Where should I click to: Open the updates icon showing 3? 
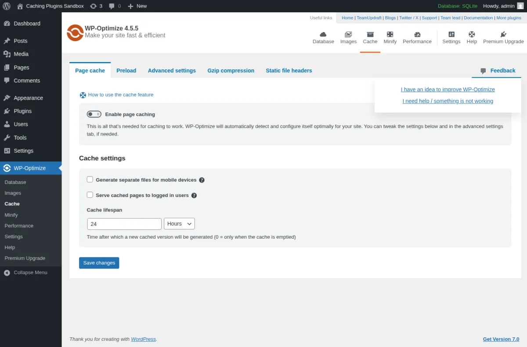96,6
